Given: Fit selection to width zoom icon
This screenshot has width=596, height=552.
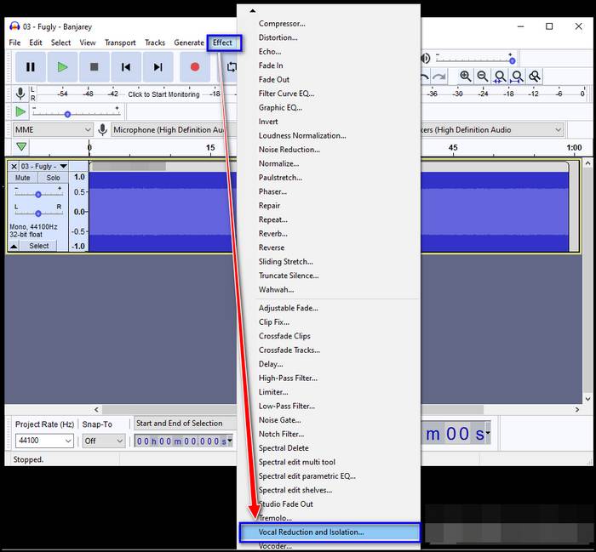Looking at the screenshot, I should (500, 77).
